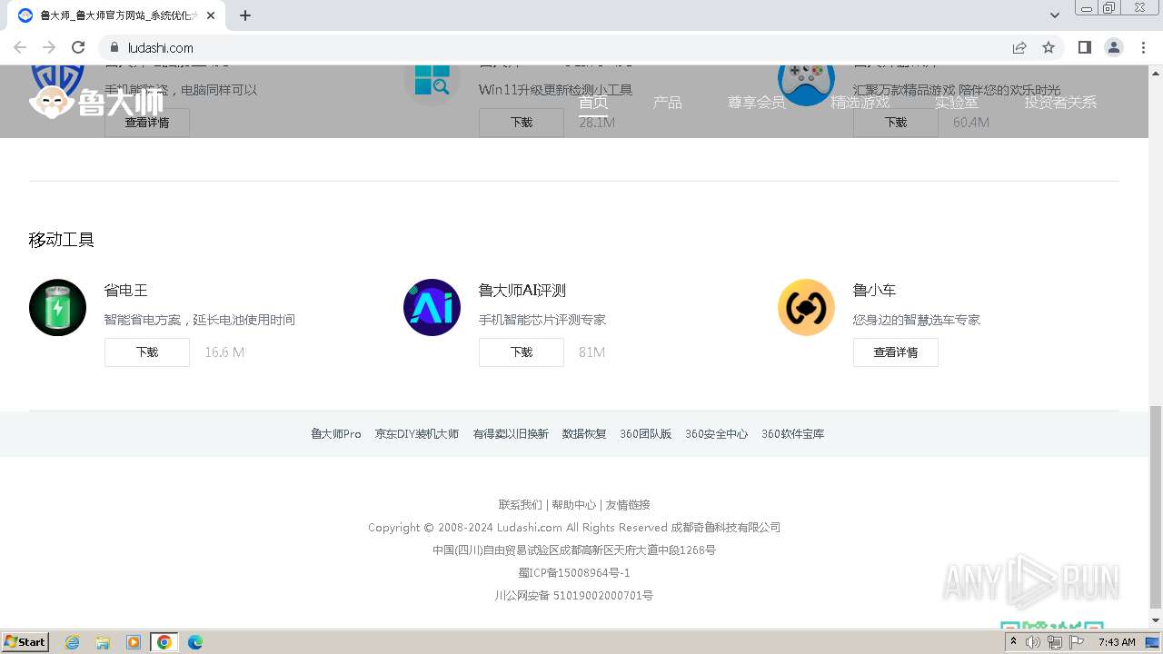The height and width of the screenshot is (654, 1163).
Task: Open the 360团队版 footer link
Action: point(646,434)
